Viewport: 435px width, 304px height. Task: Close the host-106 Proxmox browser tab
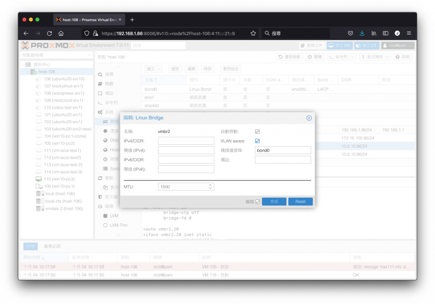(x=120, y=20)
